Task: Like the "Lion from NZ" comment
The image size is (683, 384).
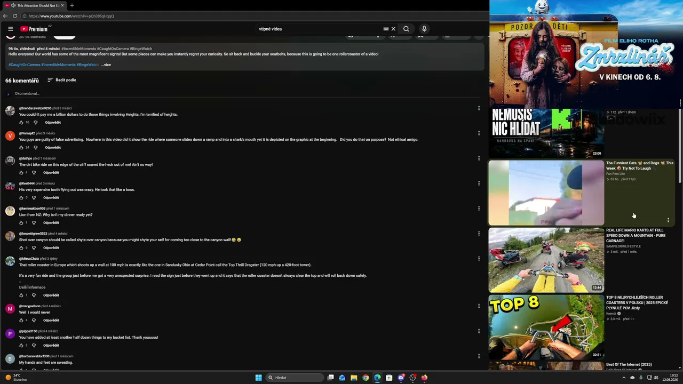Action: [21, 222]
